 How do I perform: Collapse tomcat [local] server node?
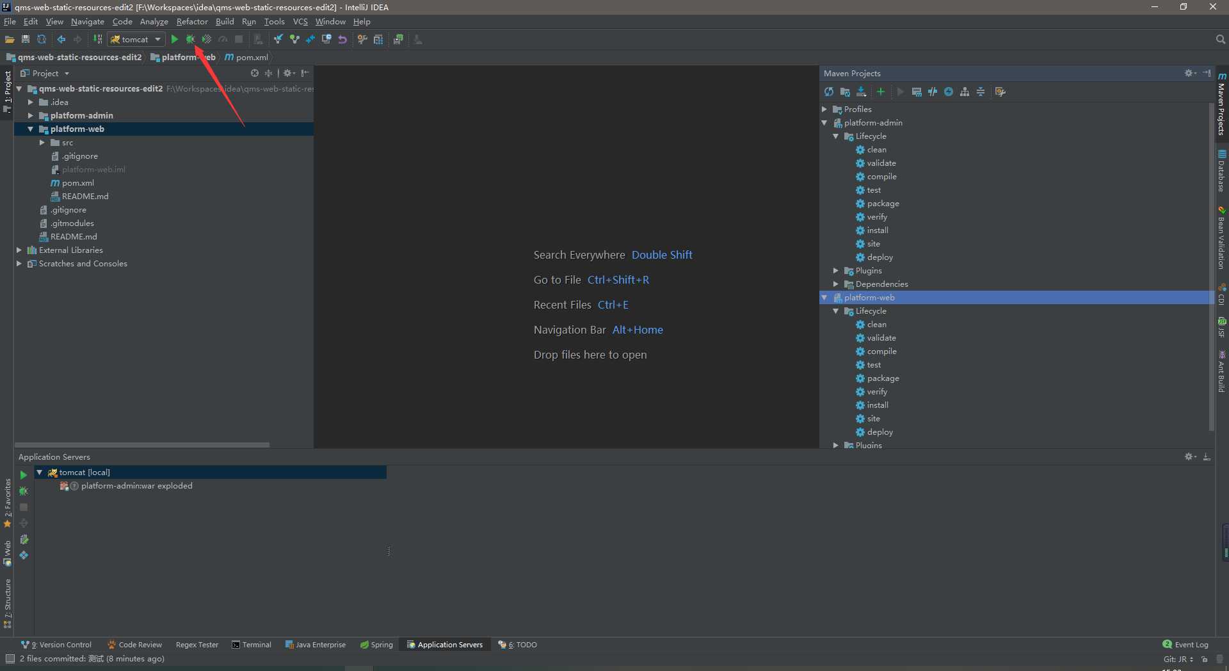pyautogui.click(x=40, y=472)
